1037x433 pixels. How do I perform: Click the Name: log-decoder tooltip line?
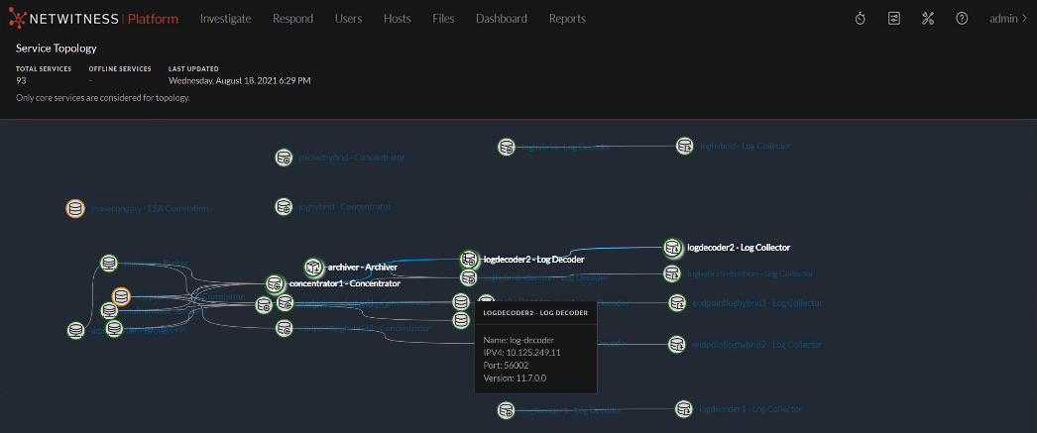520,340
